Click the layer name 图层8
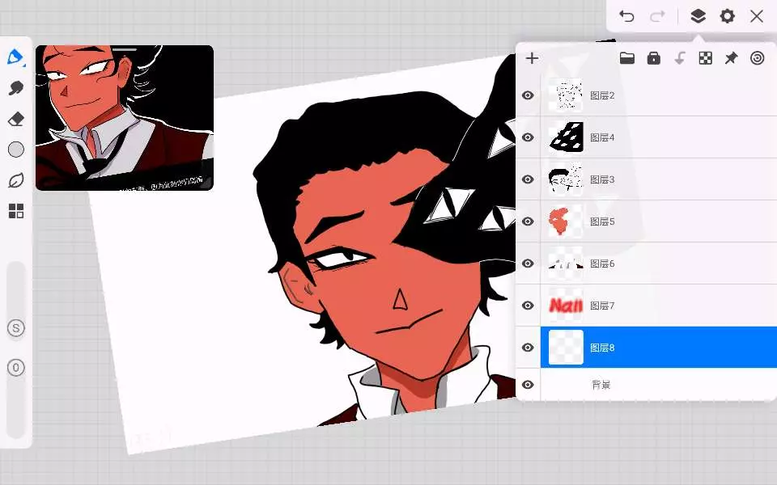 click(602, 348)
